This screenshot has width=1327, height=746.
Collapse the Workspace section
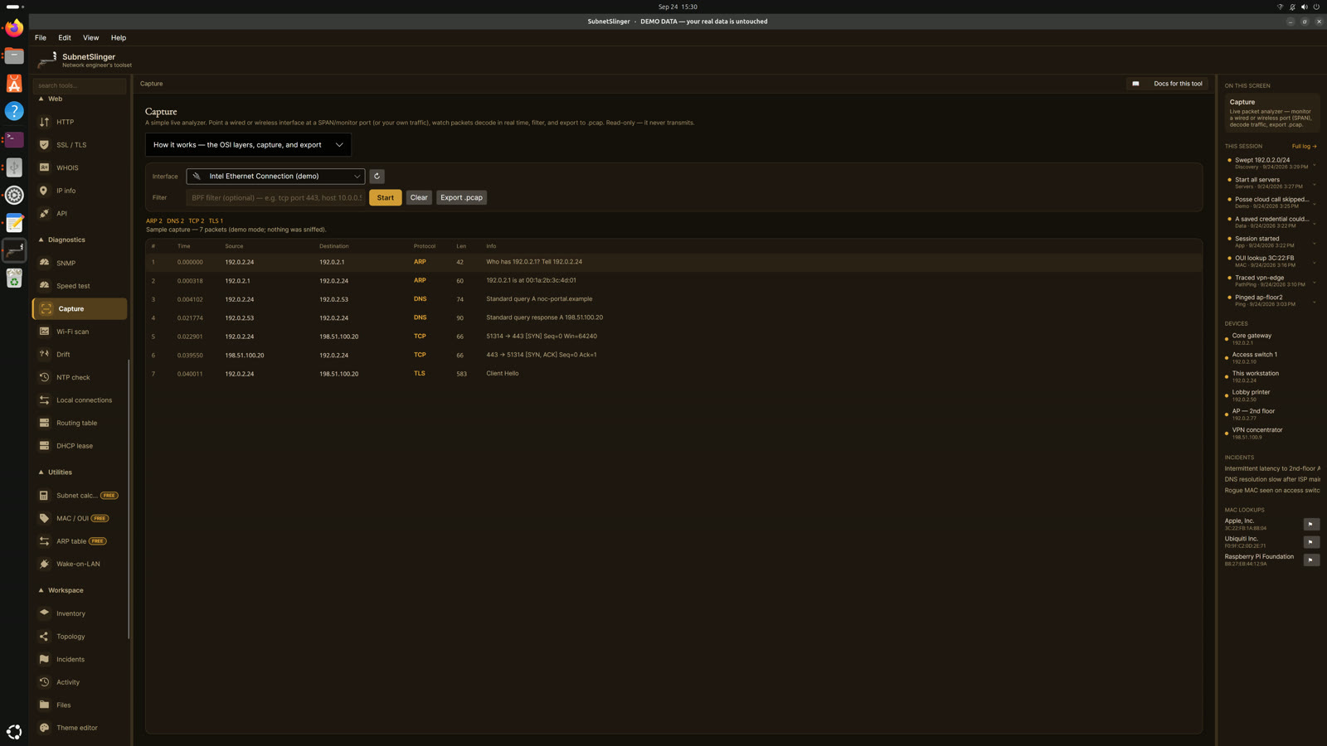61,590
